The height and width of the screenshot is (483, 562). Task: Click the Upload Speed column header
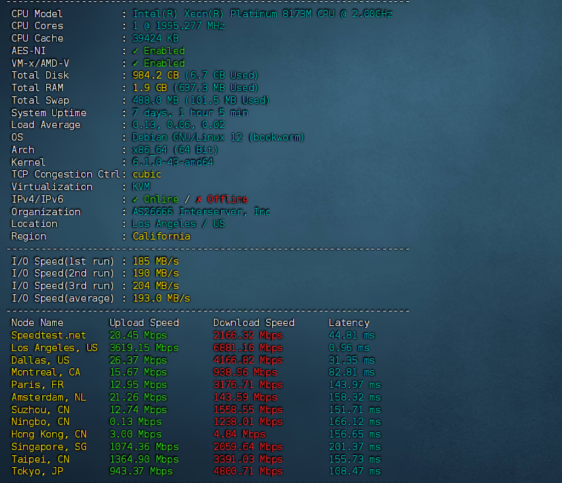pyautogui.click(x=144, y=323)
